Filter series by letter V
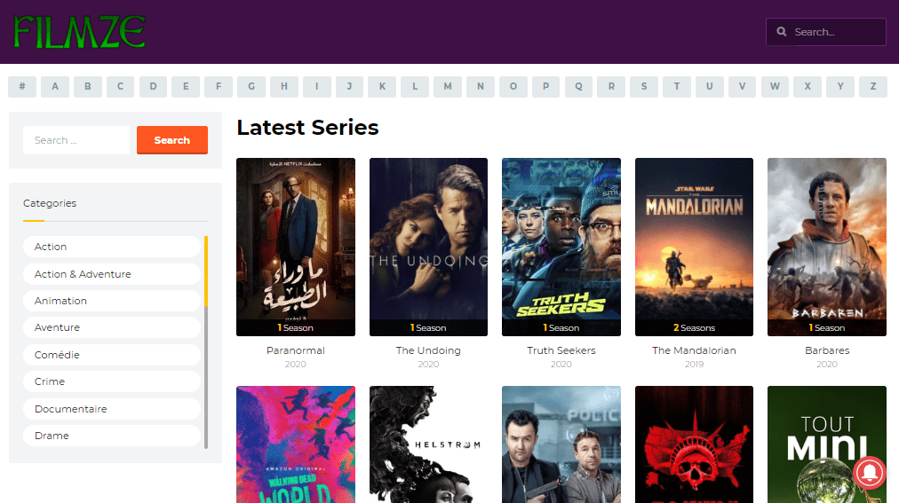This screenshot has width=899, height=503. (x=742, y=86)
